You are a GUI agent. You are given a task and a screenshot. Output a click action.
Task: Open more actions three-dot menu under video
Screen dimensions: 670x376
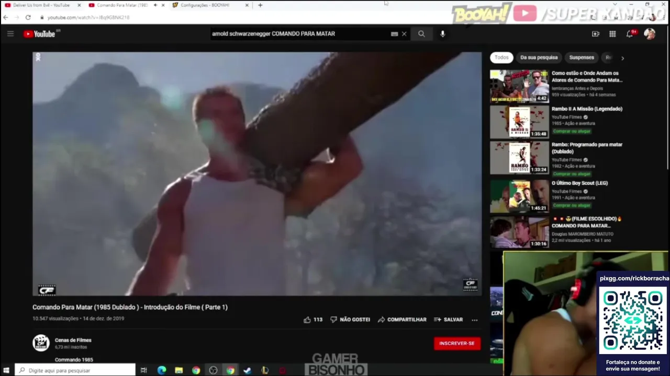tap(474, 320)
